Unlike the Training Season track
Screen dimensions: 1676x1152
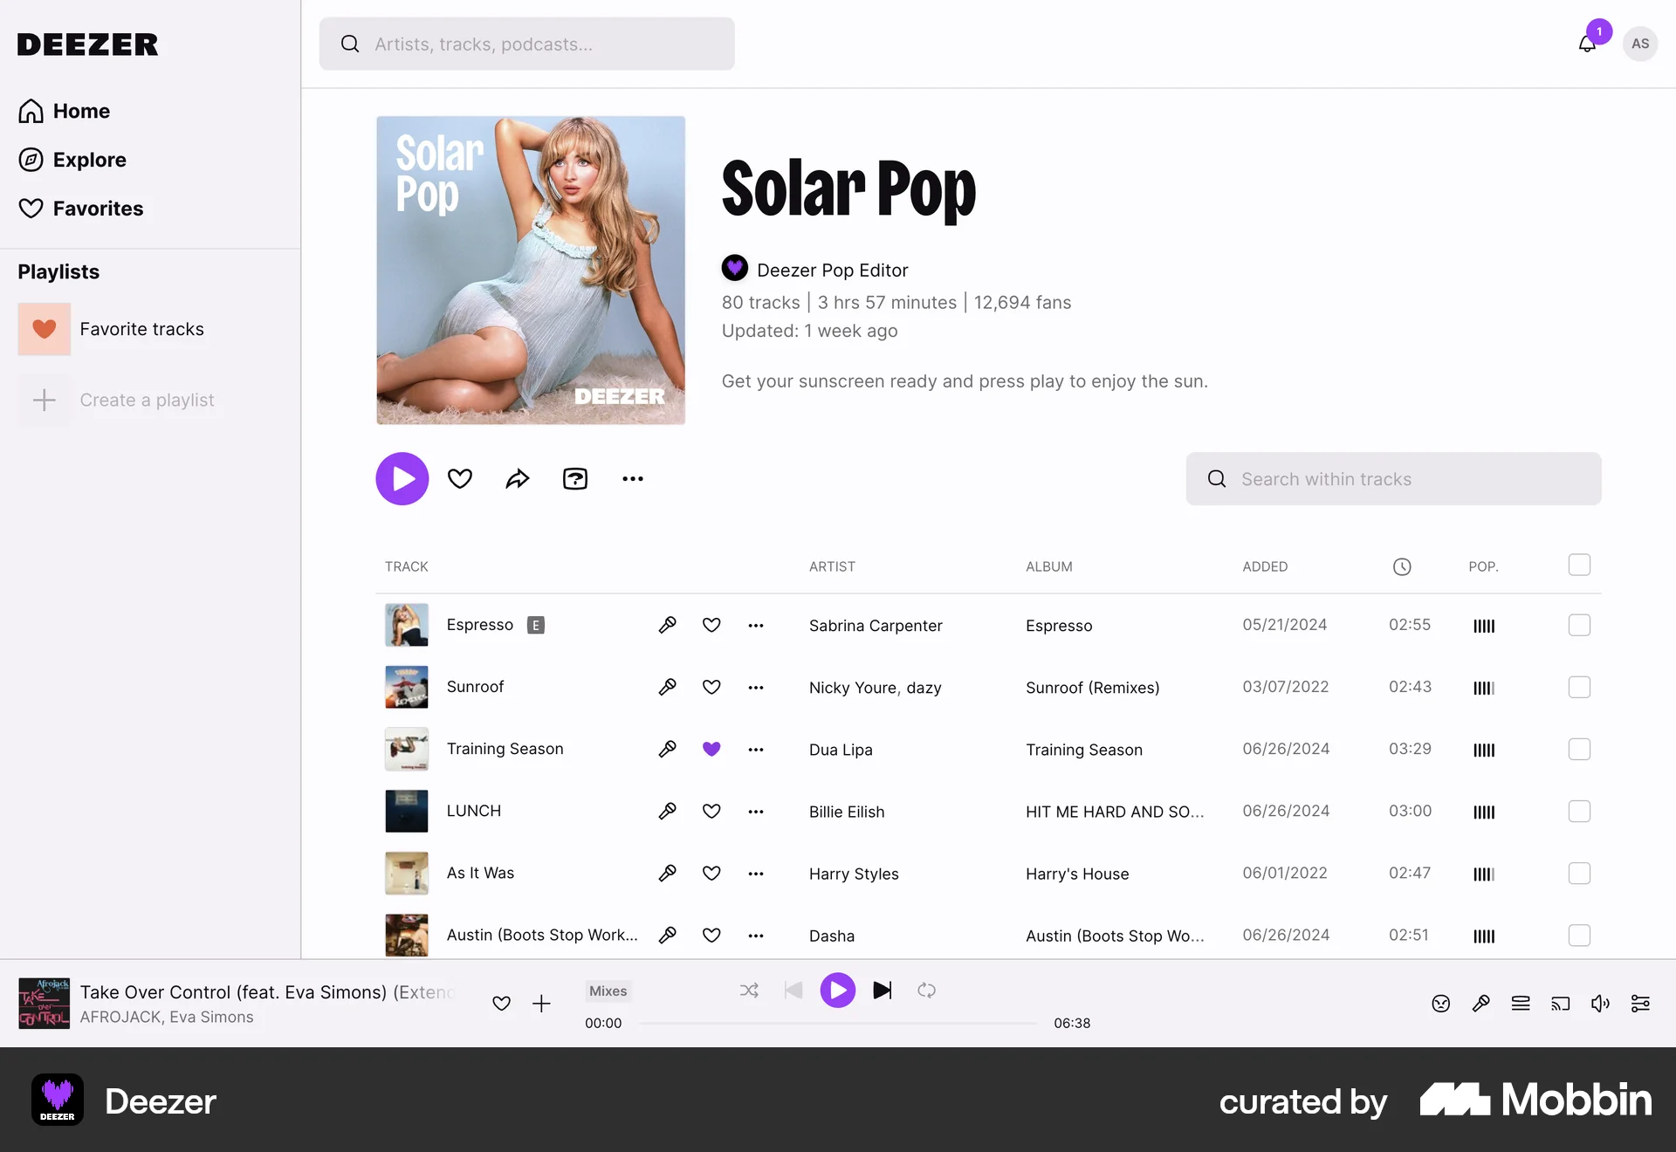point(711,749)
